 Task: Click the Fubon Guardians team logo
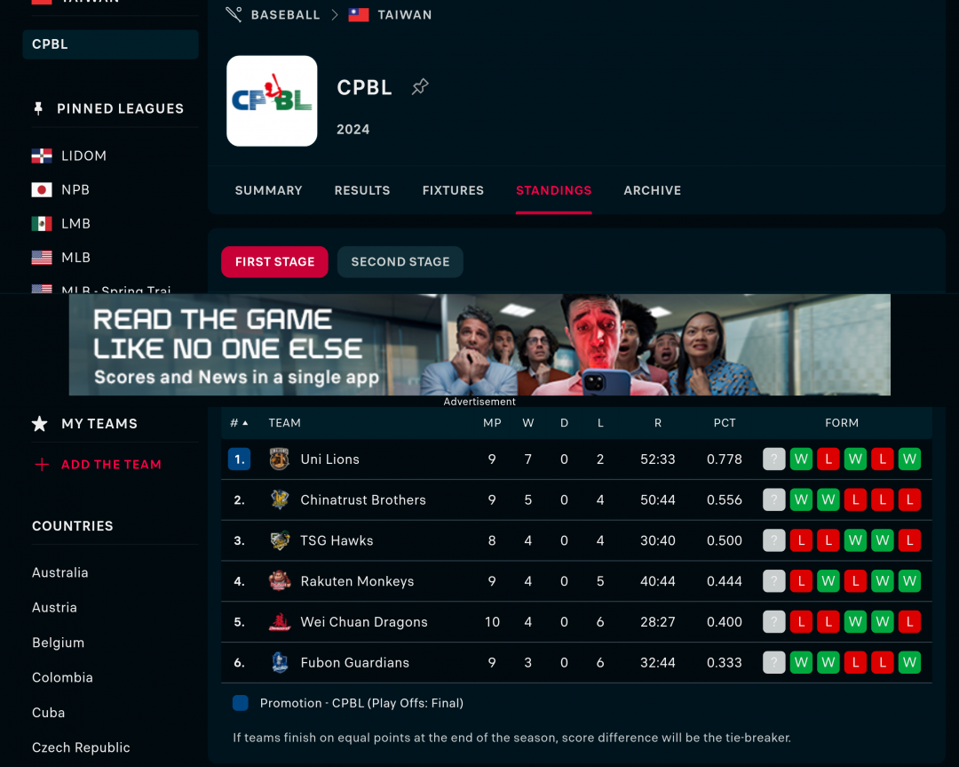(x=280, y=662)
